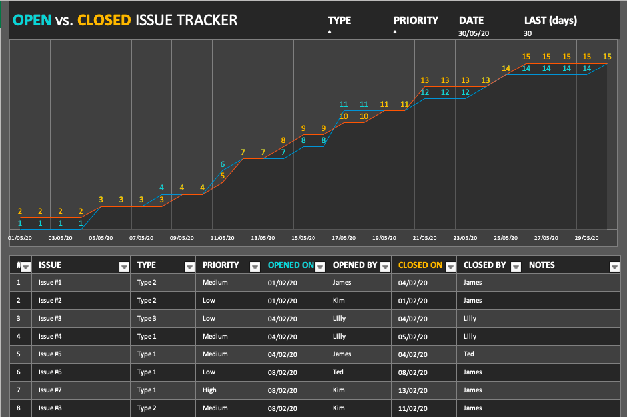
Task: Open the CLOSED ON filter dropdown
Action: (450, 267)
